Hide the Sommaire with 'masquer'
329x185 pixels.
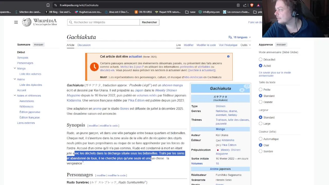39,44
